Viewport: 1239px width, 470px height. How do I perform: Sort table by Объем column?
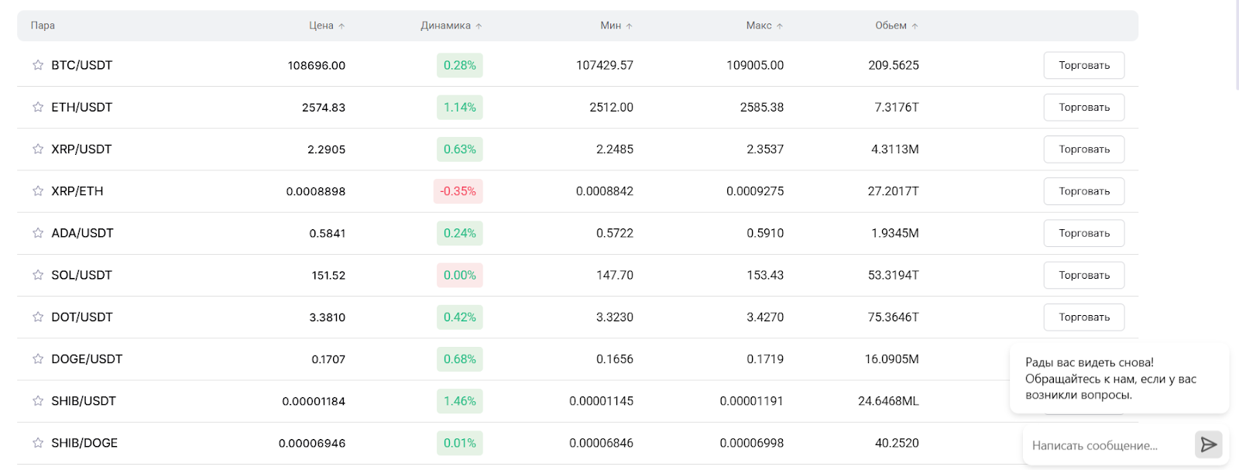897,26
